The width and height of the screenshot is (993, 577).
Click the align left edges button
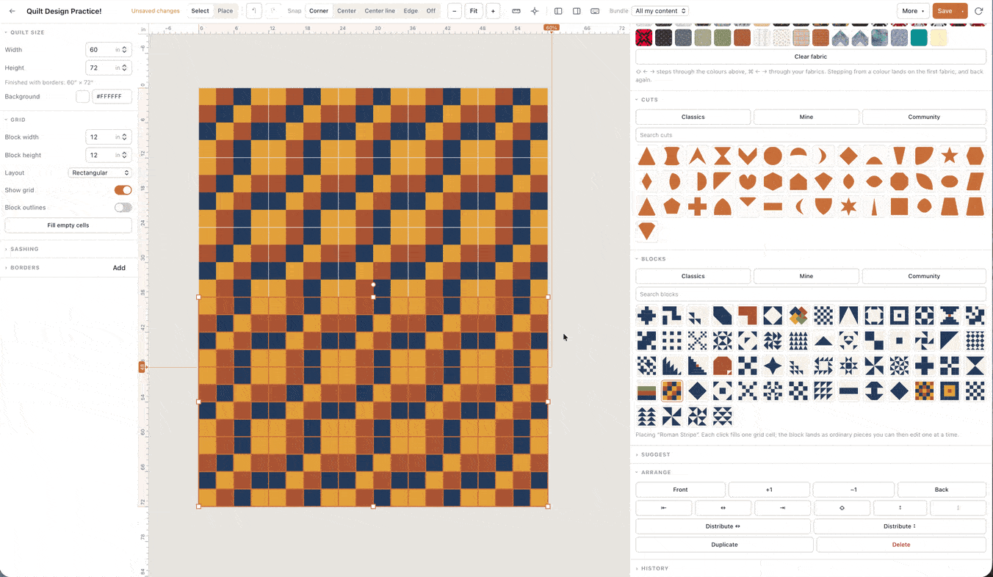(x=664, y=508)
